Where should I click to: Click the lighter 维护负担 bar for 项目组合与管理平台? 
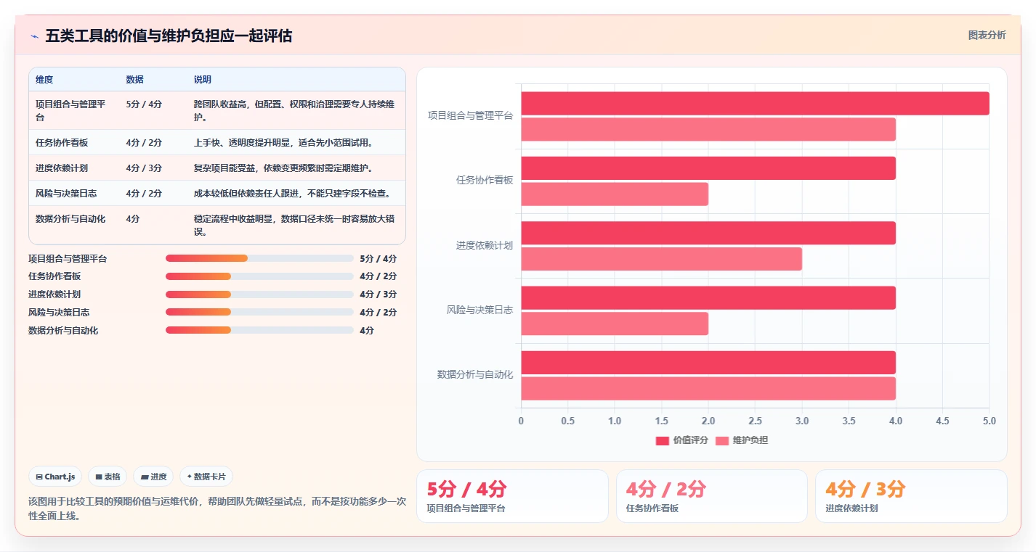coord(708,129)
